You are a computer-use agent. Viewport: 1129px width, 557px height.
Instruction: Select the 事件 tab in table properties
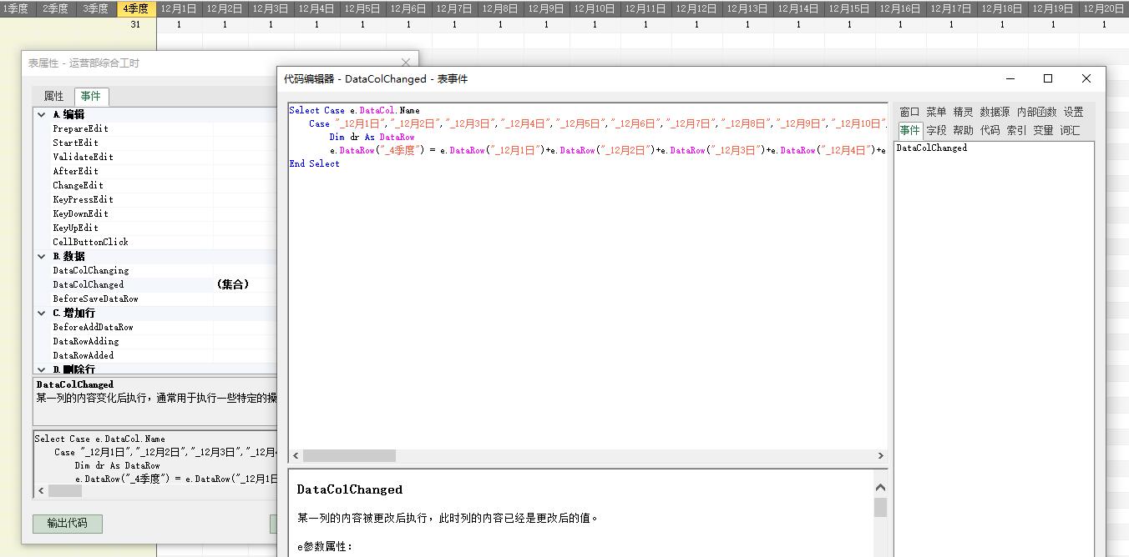[x=90, y=96]
